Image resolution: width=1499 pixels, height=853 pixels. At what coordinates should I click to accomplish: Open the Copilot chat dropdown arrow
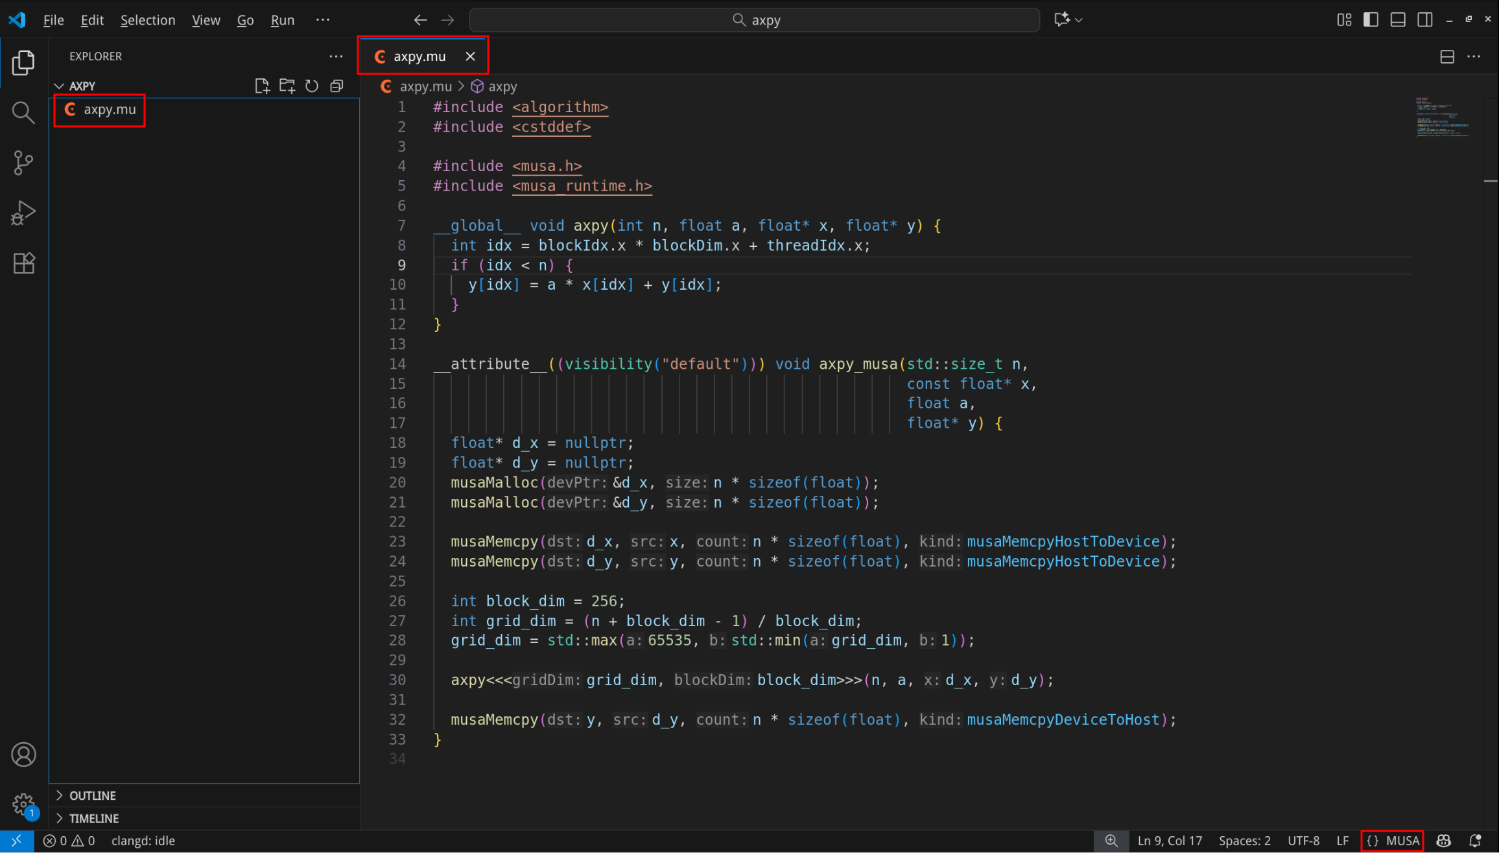coord(1079,20)
